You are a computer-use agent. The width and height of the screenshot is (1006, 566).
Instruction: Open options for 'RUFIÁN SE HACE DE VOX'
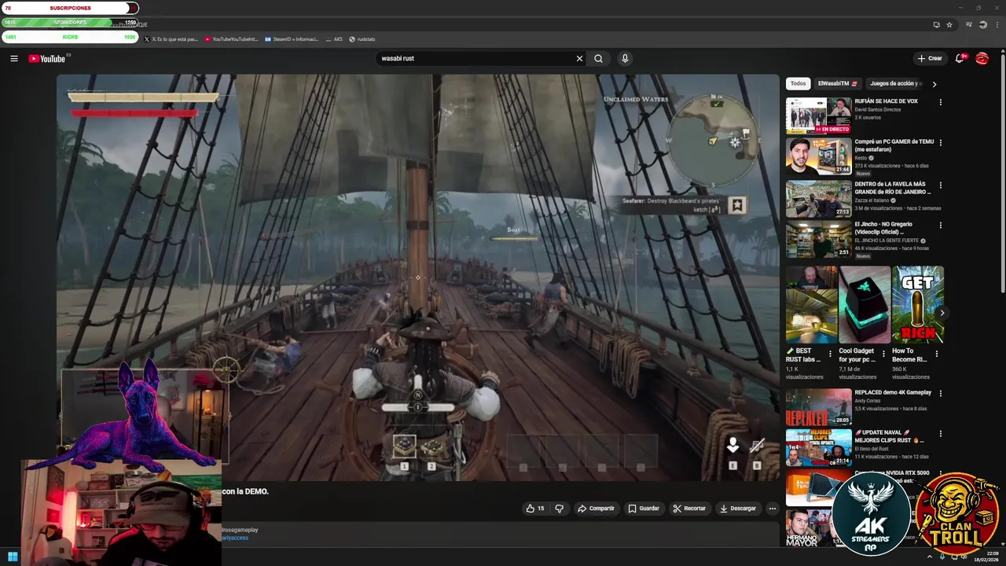(941, 102)
